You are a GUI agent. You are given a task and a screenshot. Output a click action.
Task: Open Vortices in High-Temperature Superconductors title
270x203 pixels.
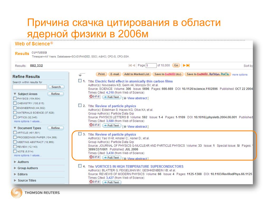(139, 167)
